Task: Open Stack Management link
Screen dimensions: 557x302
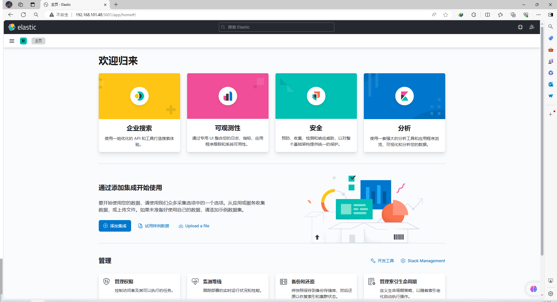Action: (423, 261)
